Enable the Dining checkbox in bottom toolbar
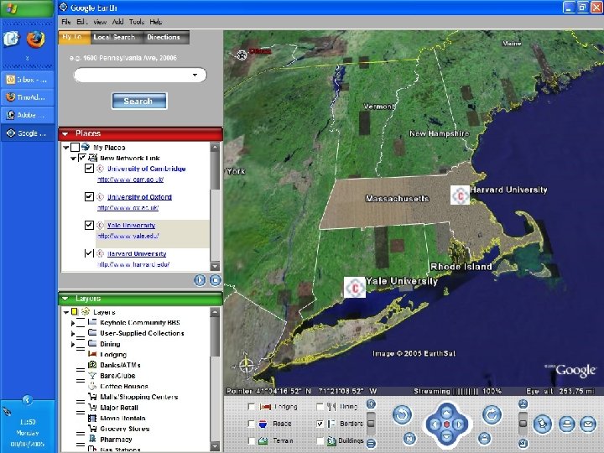The width and height of the screenshot is (604, 453). click(320, 406)
